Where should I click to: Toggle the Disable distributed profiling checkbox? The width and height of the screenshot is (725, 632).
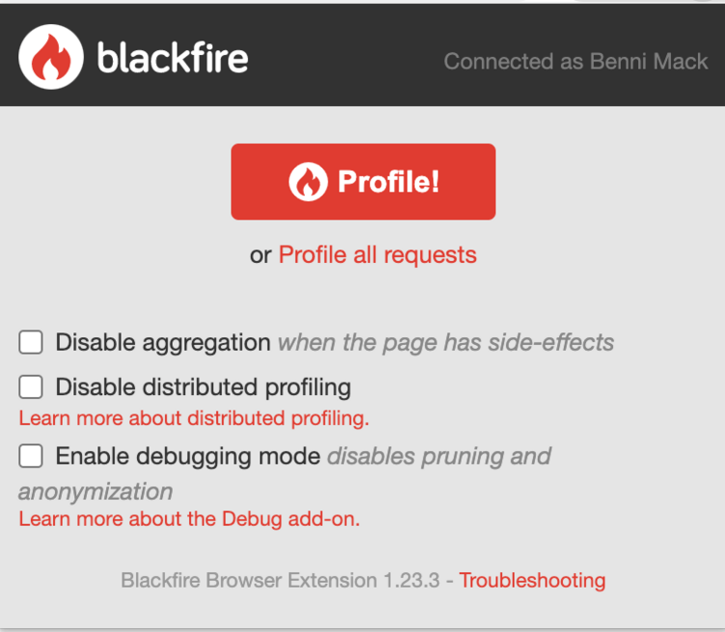point(31,386)
